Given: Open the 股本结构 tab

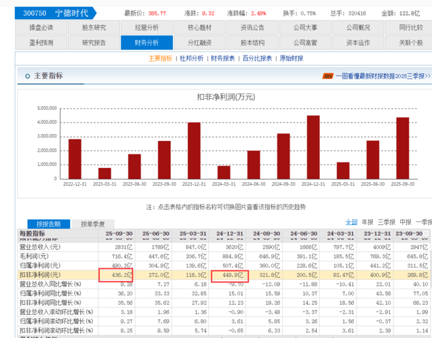Looking at the screenshot, I should click(x=253, y=43).
